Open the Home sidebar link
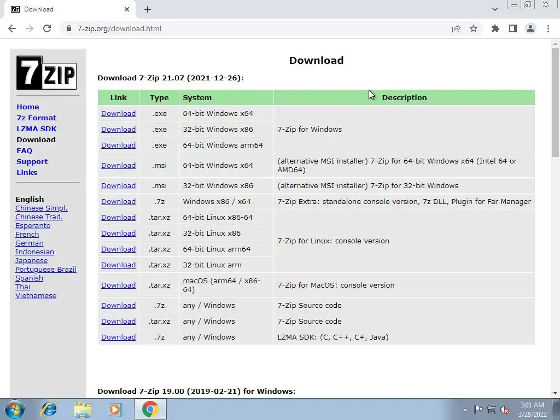The height and width of the screenshot is (420, 560). (28, 107)
